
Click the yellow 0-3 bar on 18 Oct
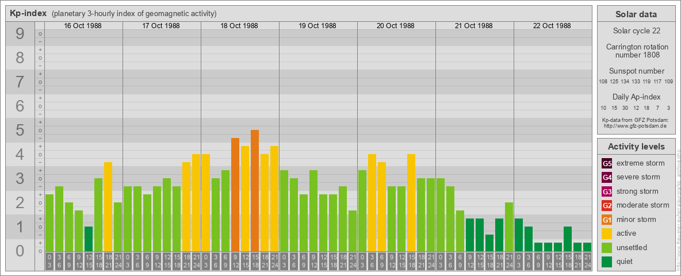point(206,202)
